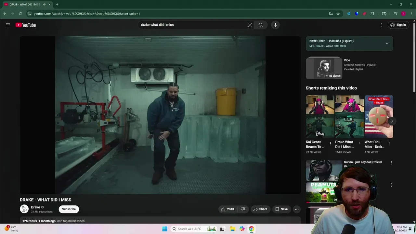Open Chrome three-dot menu
Image resolution: width=416 pixels, height=234 pixels.
tap(410, 14)
